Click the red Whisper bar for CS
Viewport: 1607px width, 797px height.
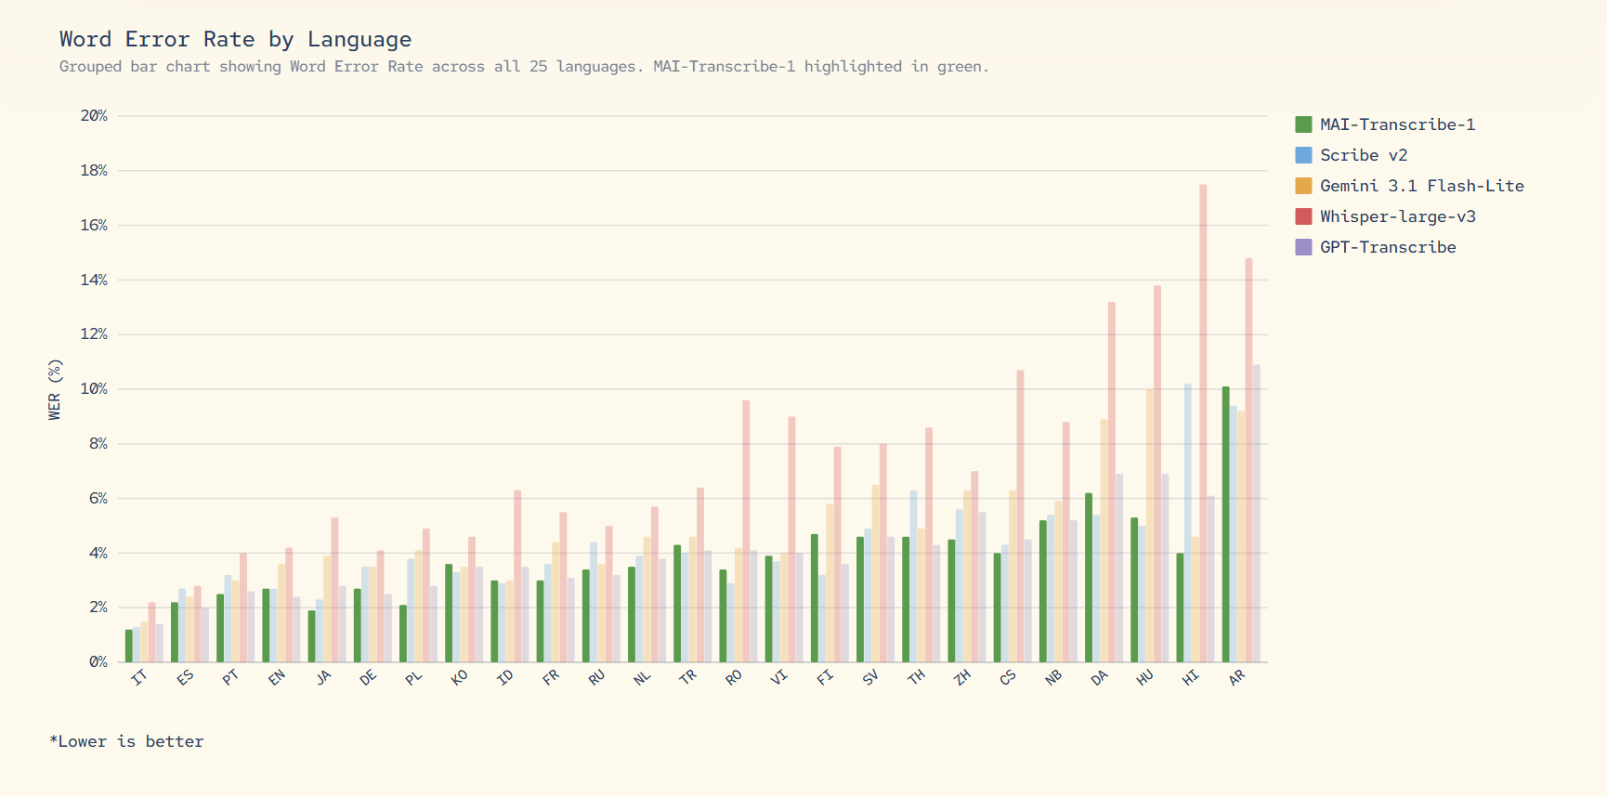[1020, 516]
